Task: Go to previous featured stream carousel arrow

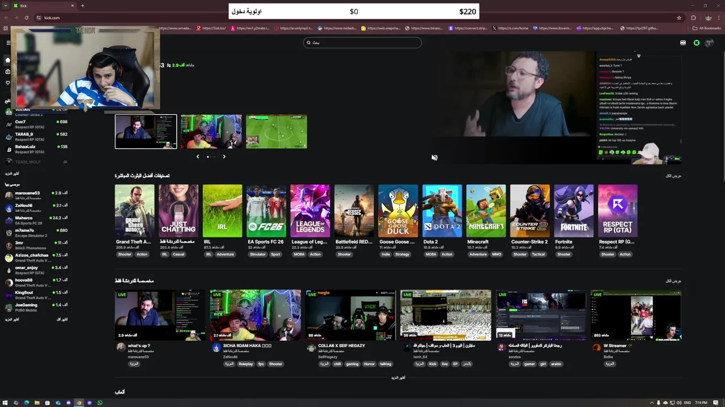Action: click(x=198, y=157)
